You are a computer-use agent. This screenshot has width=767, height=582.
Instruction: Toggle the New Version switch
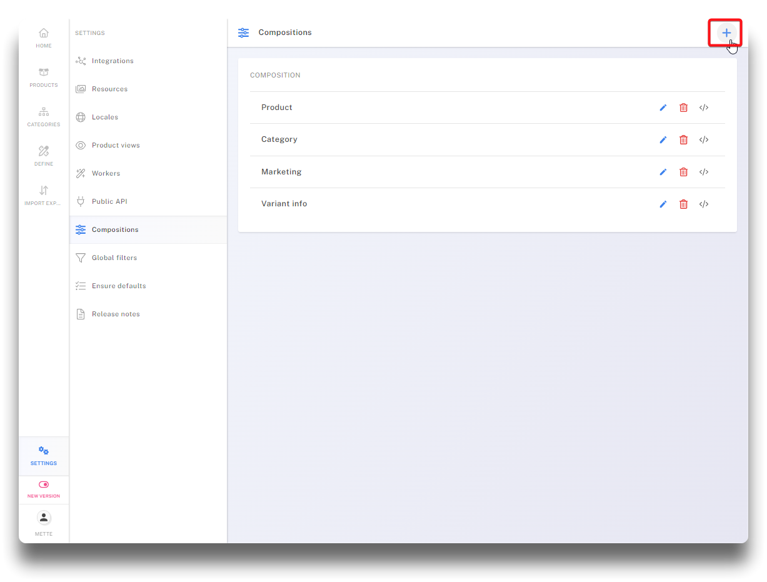pyautogui.click(x=44, y=484)
